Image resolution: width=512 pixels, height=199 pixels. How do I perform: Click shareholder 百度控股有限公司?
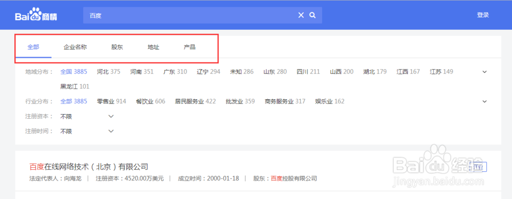[x=294, y=179]
